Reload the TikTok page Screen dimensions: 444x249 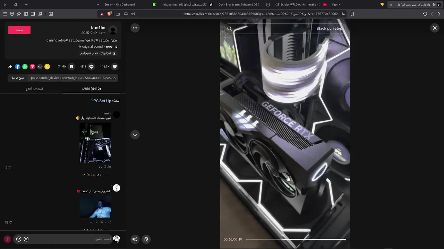click(425, 14)
